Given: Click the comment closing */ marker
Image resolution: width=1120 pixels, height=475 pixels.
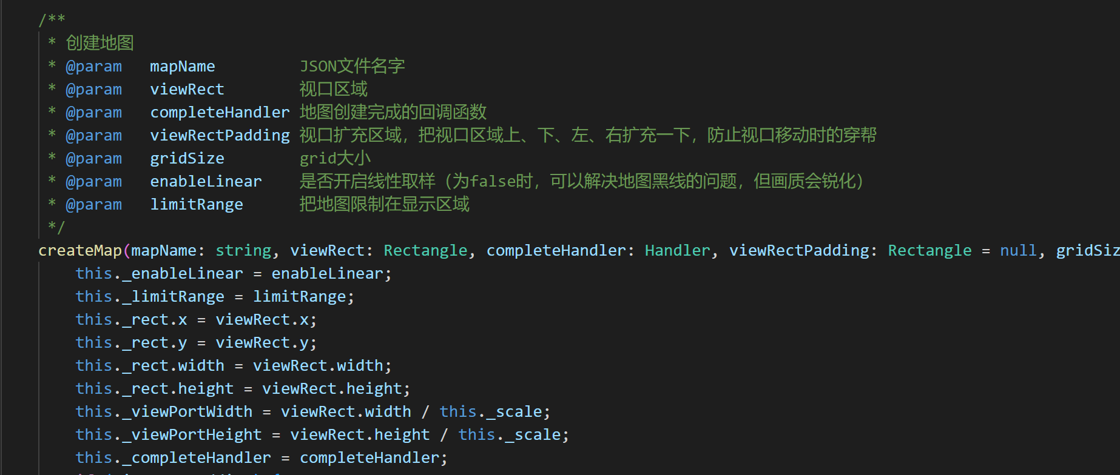Looking at the screenshot, I should pos(56,227).
